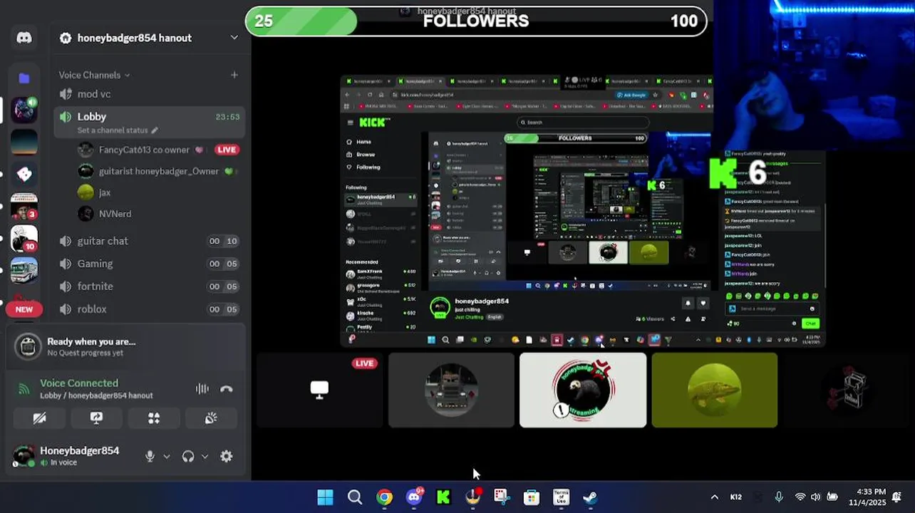
Task: Click the Voice Connected status text
Action: point(79,383)
